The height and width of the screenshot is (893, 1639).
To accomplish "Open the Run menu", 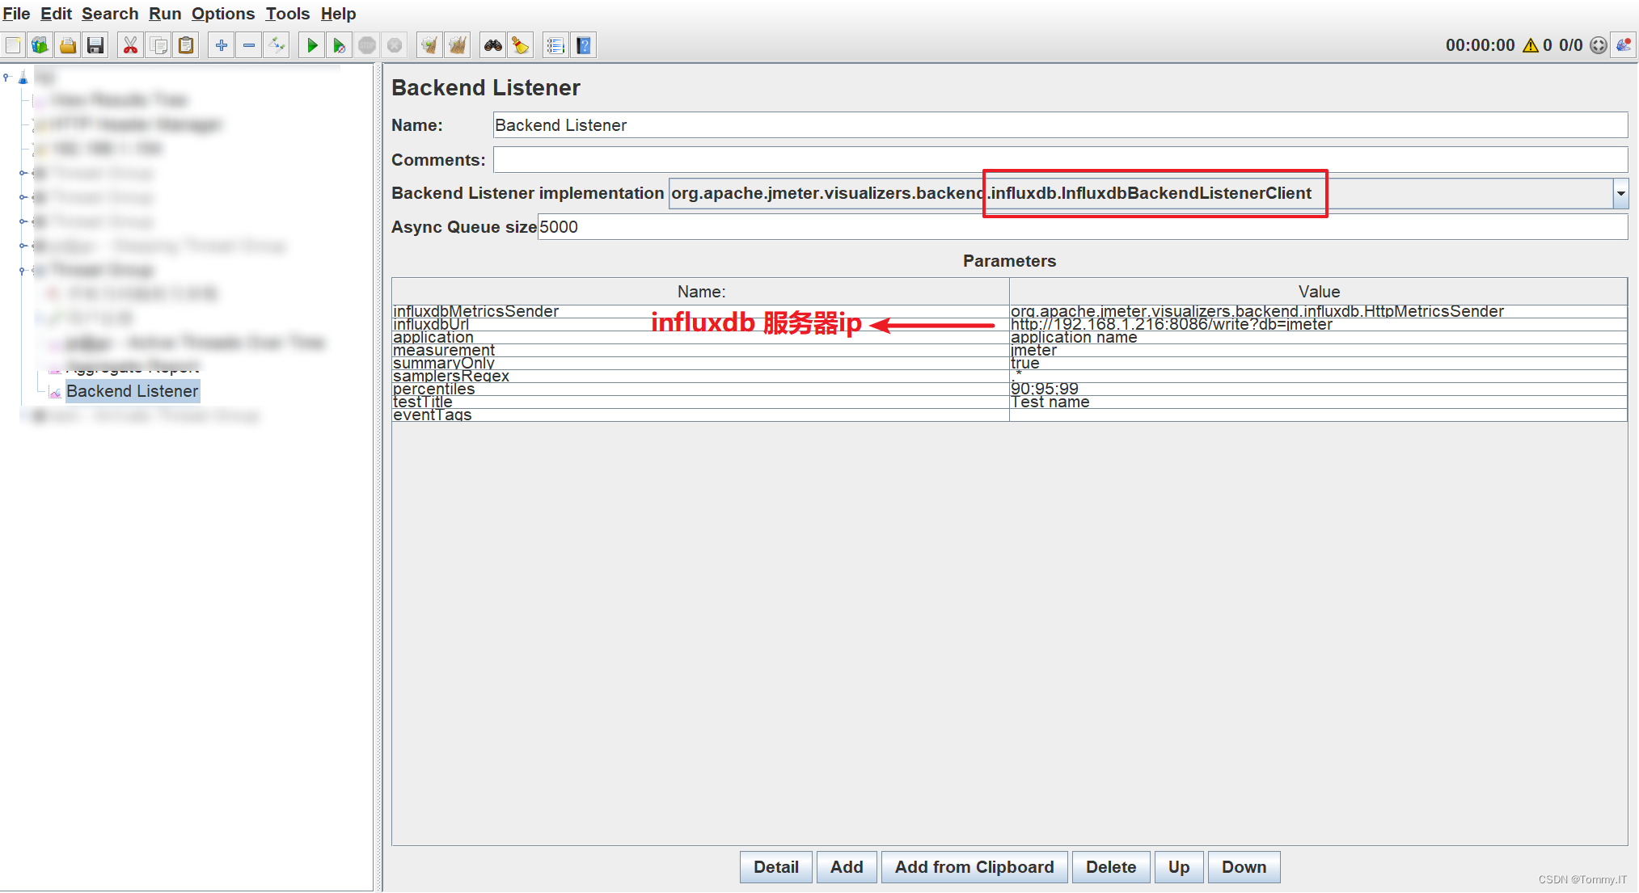I will [x=164, y=13].
